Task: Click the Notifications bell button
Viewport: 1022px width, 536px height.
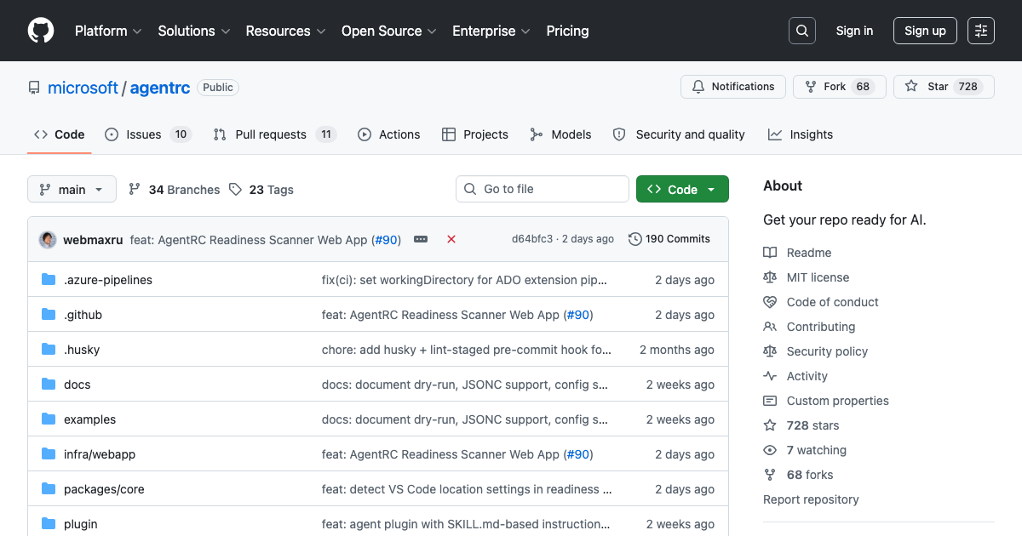Action: click(x=733, y=87)
